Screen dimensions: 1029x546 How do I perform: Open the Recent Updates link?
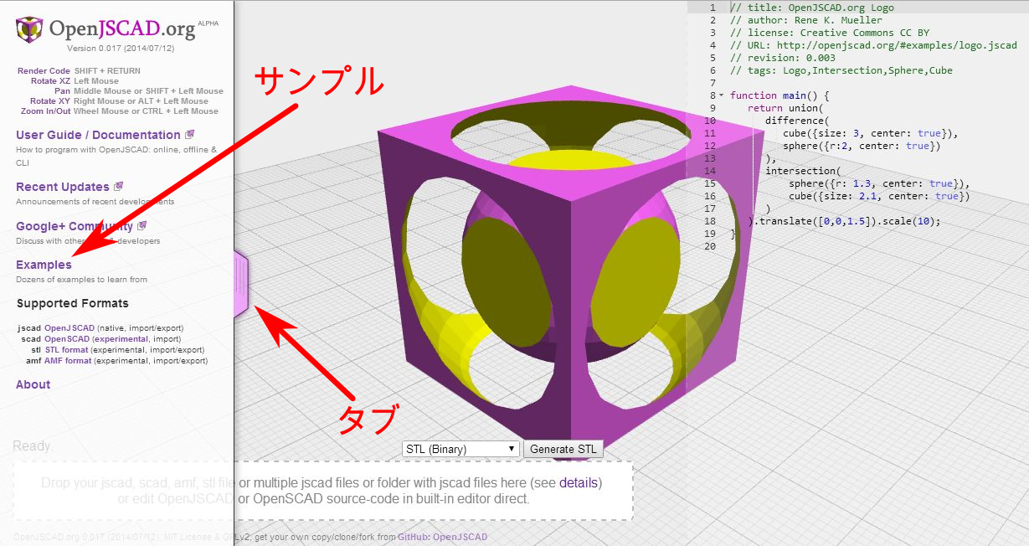point(63,187)
